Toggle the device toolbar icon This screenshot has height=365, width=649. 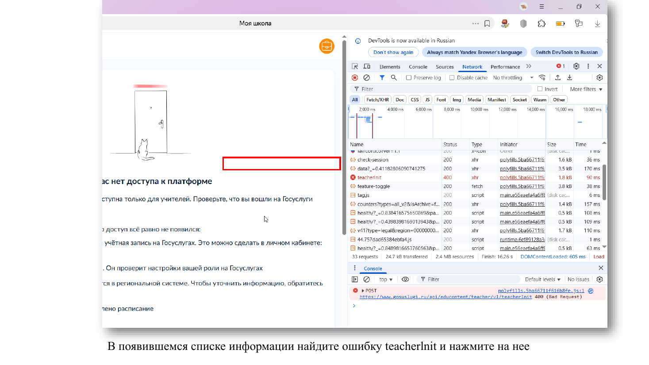click(x=367, y=66)
